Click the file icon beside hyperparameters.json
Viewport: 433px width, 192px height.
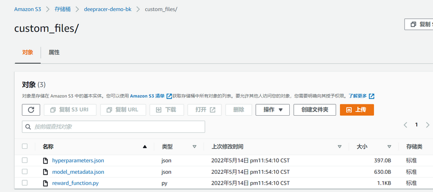45,160
